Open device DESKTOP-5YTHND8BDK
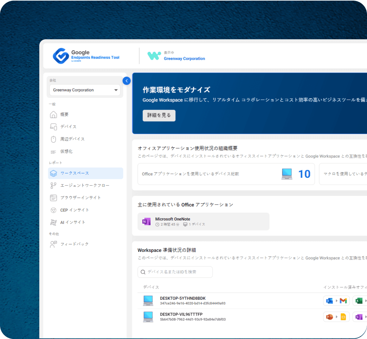This screenshot has height=339, width=367. pyautogui.click(x=183, y=298)
